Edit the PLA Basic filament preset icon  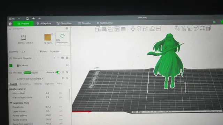67,65
